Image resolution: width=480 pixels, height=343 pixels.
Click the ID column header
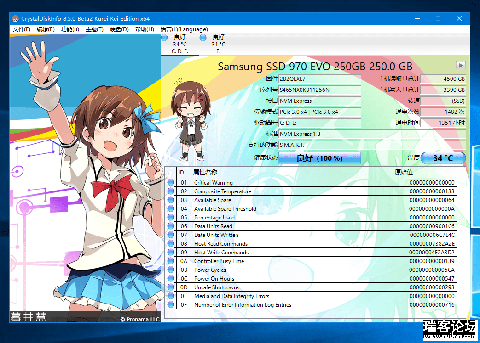[x=184, y=173]
